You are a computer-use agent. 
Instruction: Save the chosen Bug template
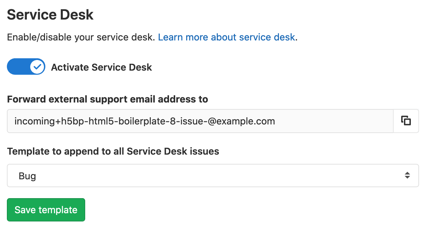46,210
